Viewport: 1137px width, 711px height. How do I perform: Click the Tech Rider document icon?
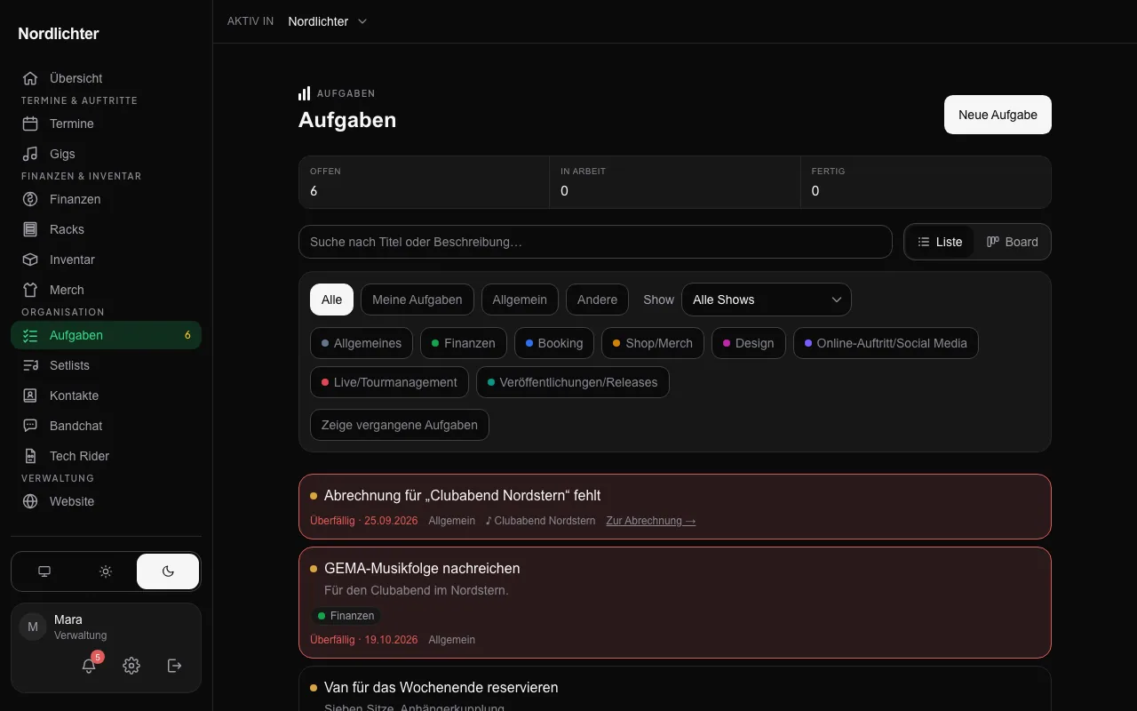tap(30, 456)
